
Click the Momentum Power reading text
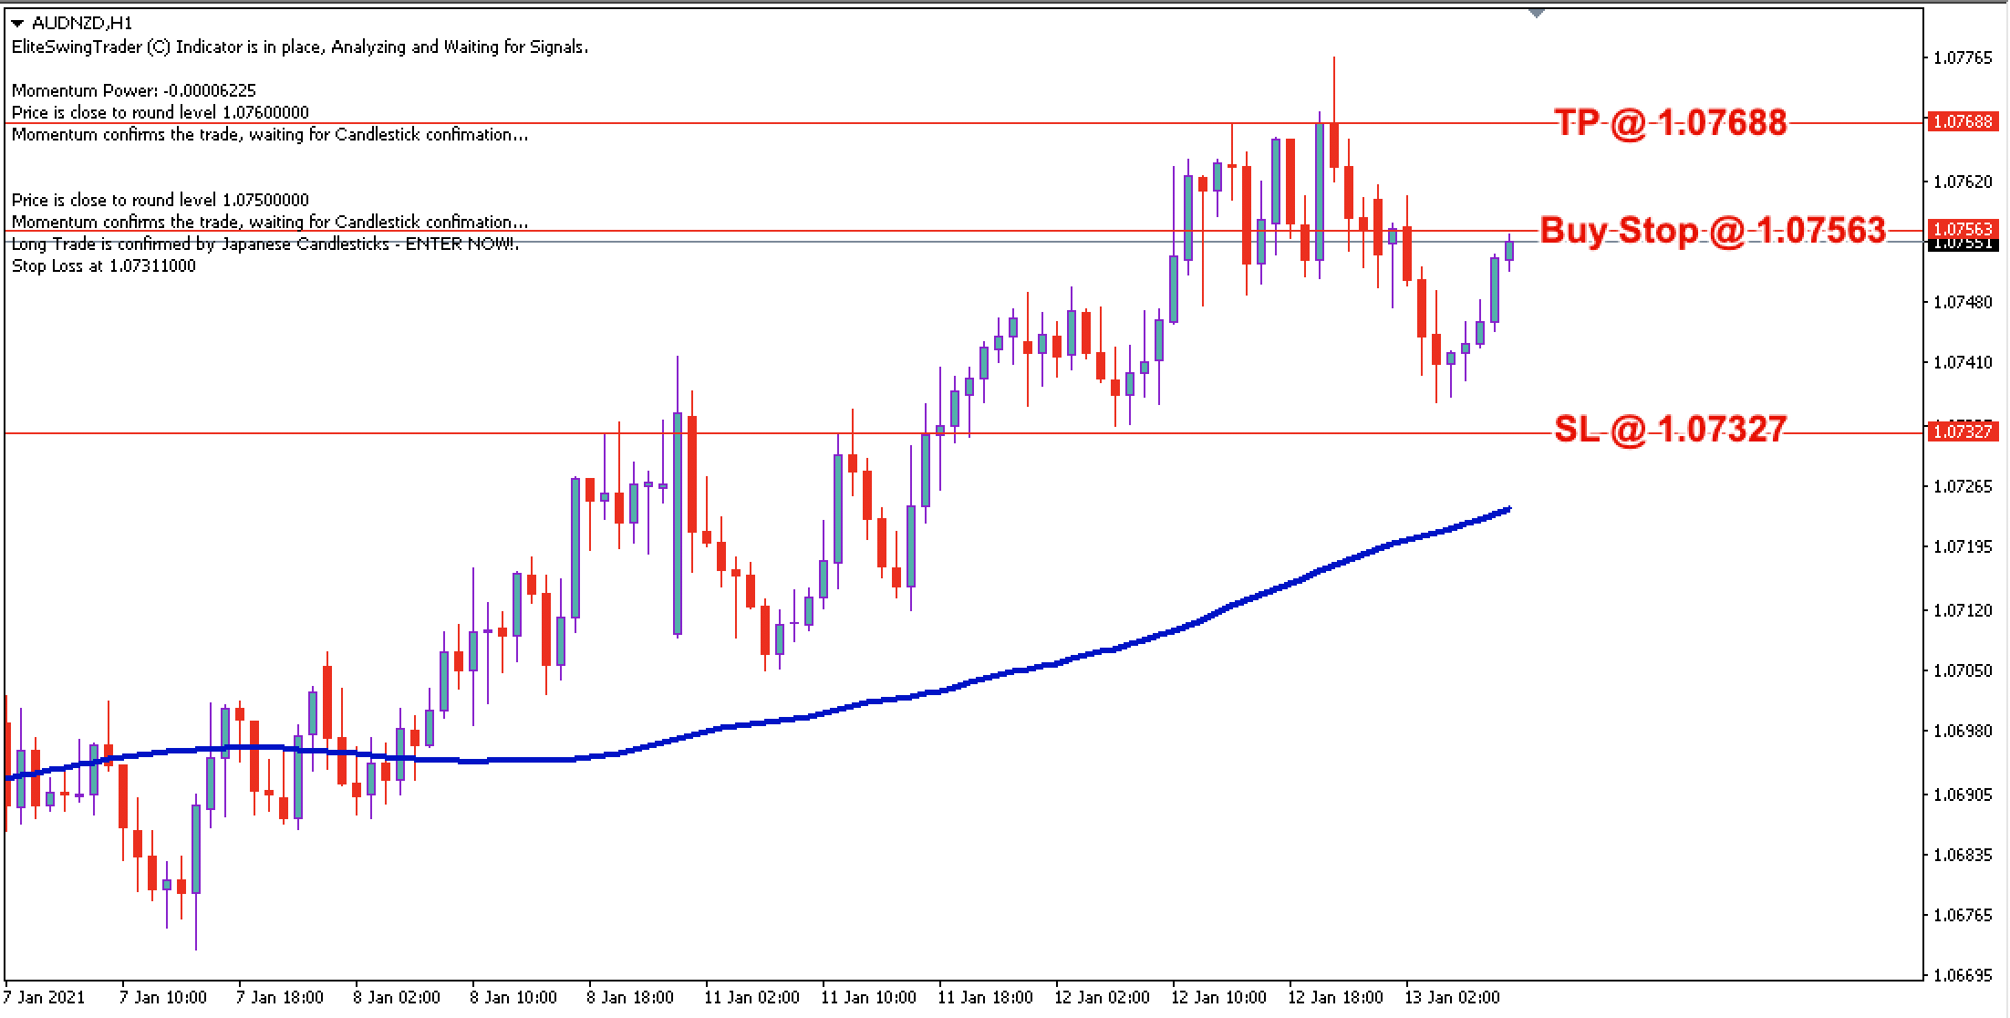click(x=135, y=91)
